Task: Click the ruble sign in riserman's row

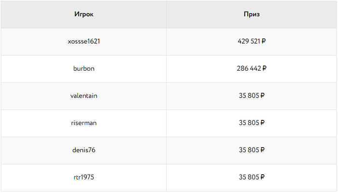Action: click(x=263, y=123)
